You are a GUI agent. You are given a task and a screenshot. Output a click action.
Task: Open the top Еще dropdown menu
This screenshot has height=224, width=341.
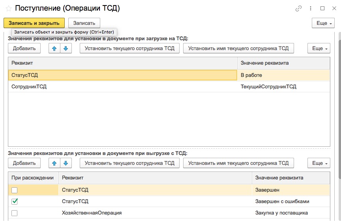[323, 23]
